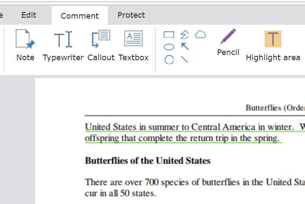The height and width of the screenshot is (204, 305).
Task: Click the page header 'Butterflies (Order'
Action: 275,108
